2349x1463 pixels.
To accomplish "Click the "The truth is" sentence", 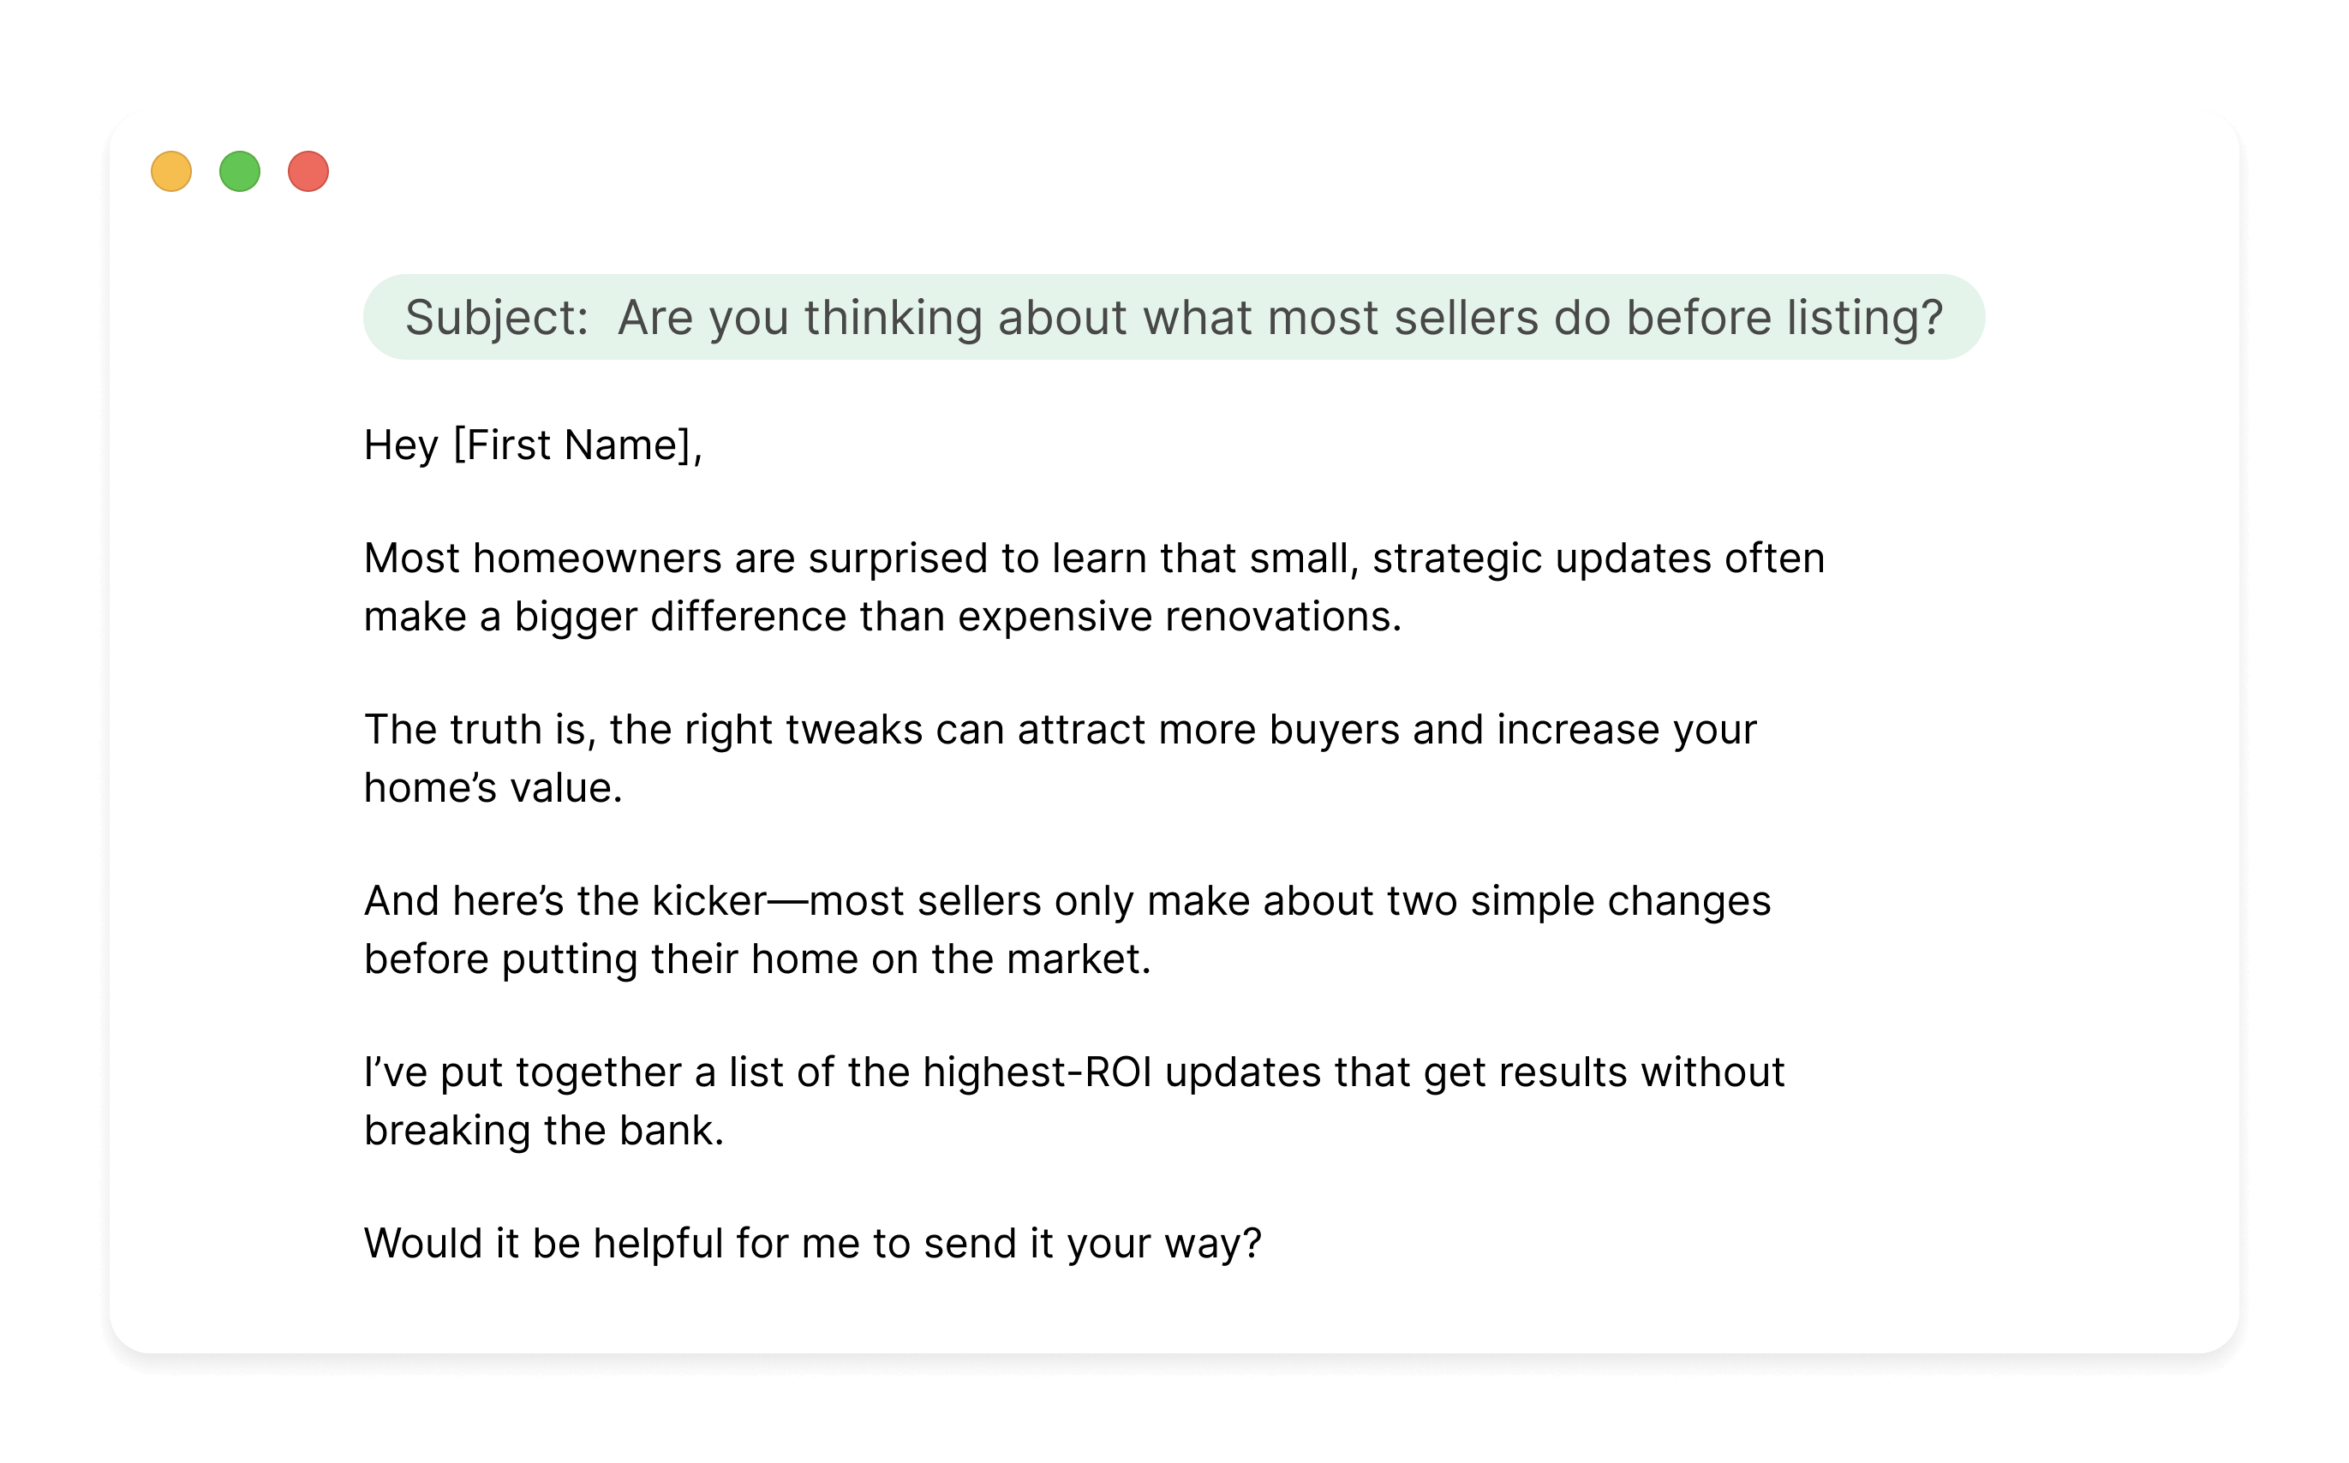I will [1060, 730].
